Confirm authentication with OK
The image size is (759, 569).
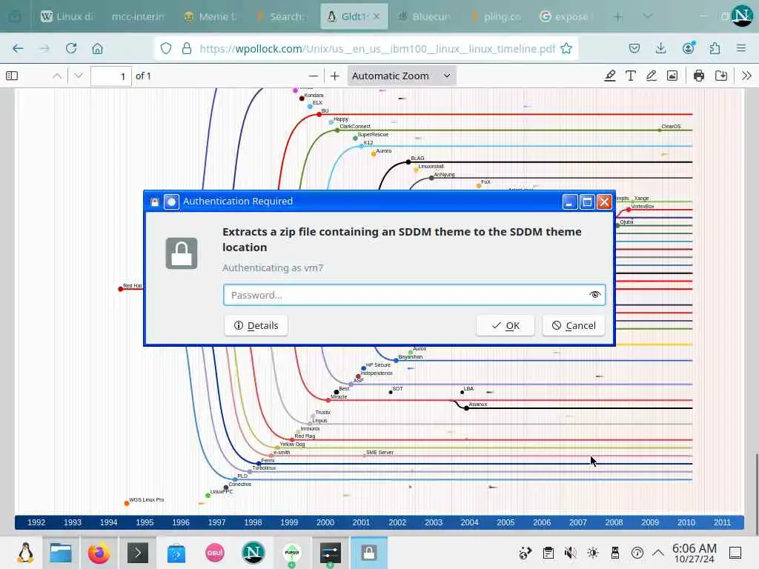click(x=506, y=326)
